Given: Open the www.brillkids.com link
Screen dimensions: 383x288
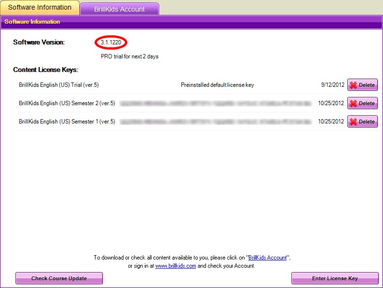Looking at the screenshot, I should tap(176, 266).
